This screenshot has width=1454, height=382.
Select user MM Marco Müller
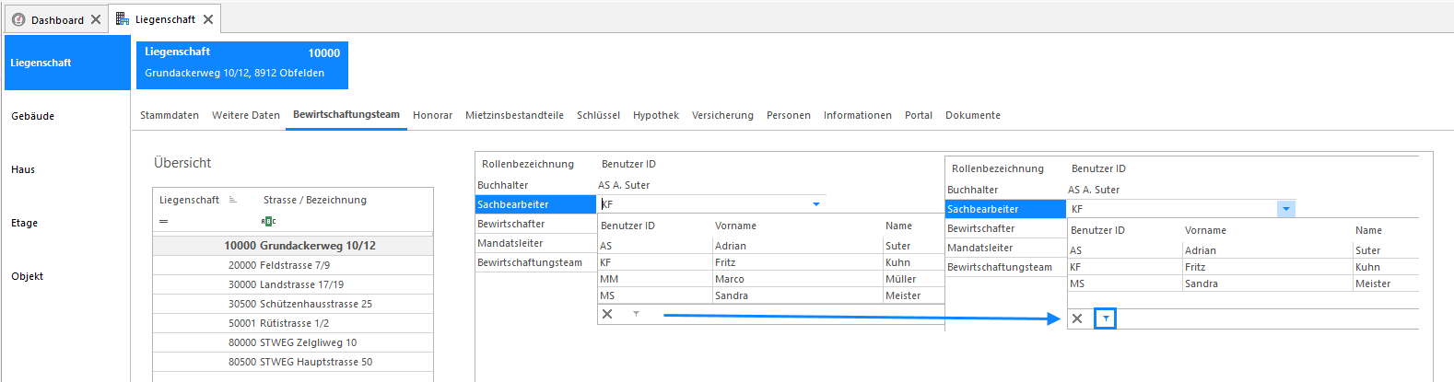tap(771, 279)
